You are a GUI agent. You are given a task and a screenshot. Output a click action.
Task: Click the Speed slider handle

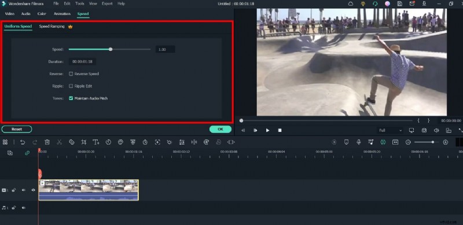click(x=111, y=49)
